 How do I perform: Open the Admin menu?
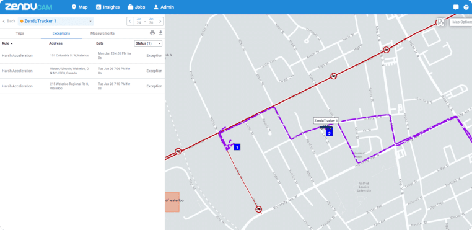click(x=164, y=7)
